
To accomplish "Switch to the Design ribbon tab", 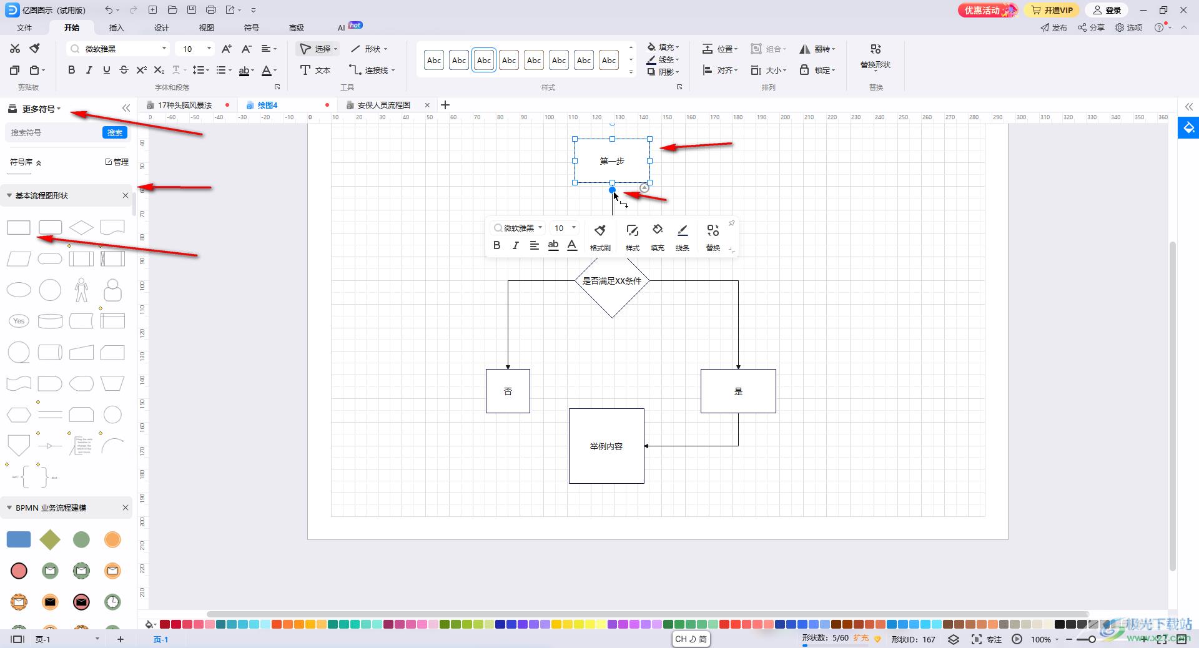I will [161, 27].
